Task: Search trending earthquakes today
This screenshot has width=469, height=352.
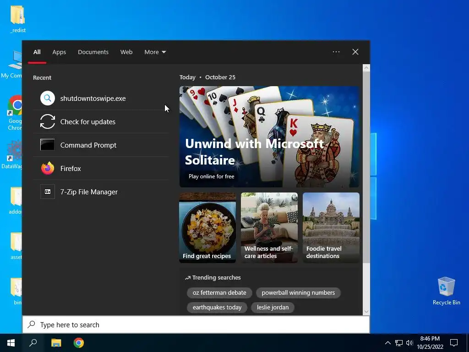Action: pos(217,307)
